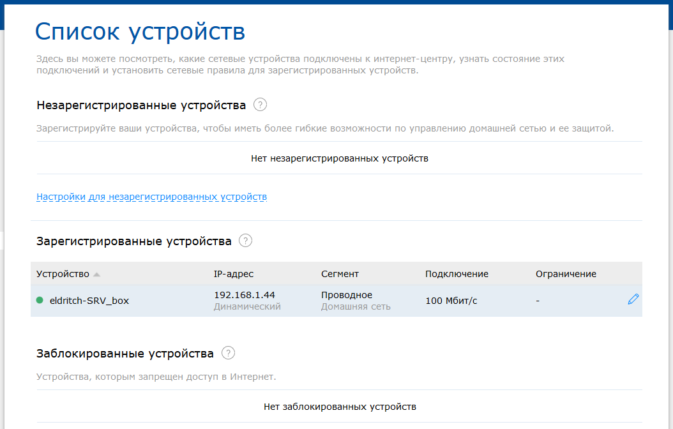673x429 pixels.
Task: Edit the eldritch-SRV_box device with pencil icon
Action: [633, 299]
